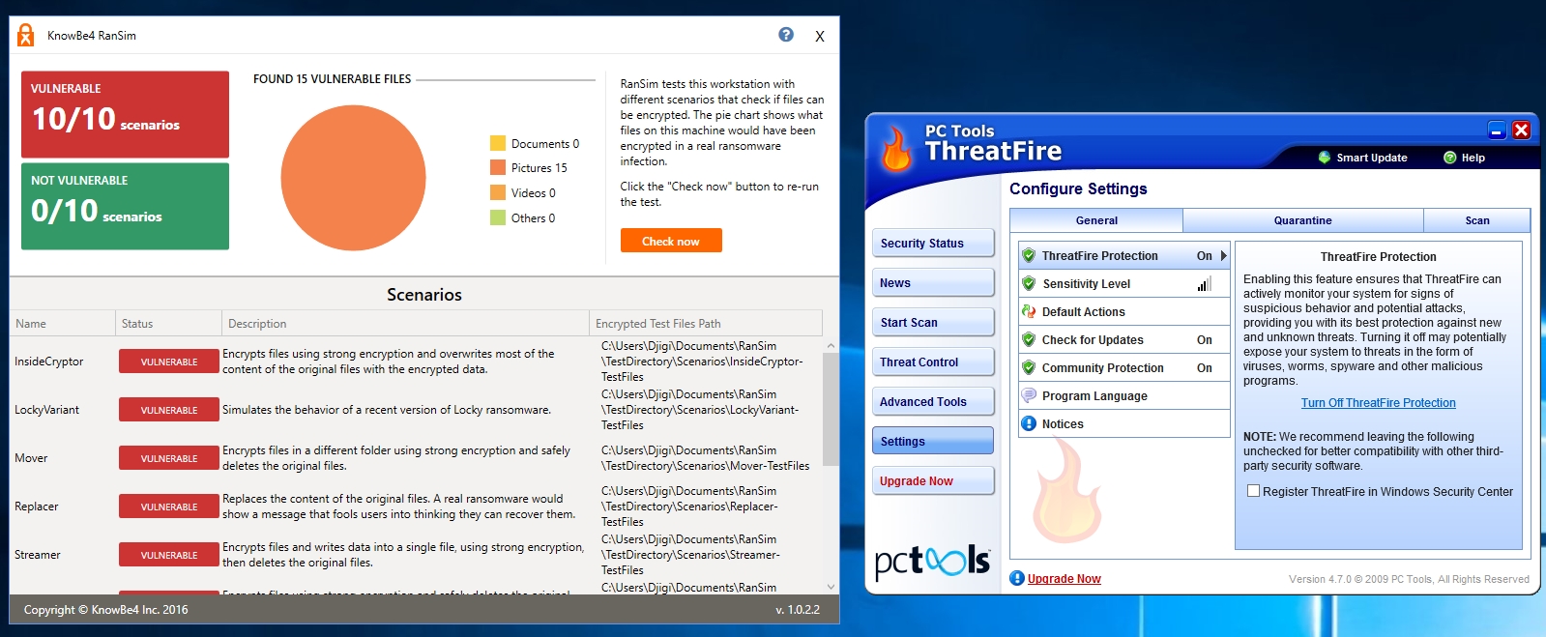Click the Community Protection shield icon
Viewport: 1546px width, 637px height.
(x=1029, y=368)
